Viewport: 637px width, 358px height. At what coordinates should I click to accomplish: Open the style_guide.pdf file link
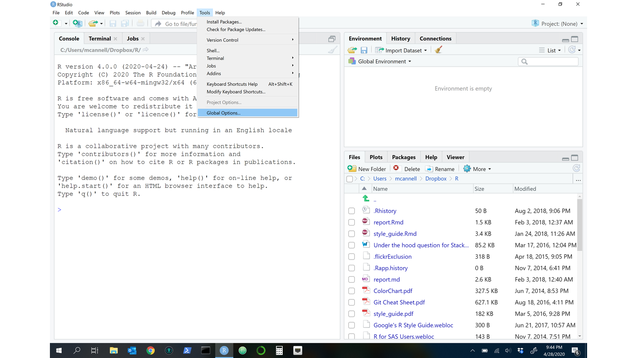(393, 314)
